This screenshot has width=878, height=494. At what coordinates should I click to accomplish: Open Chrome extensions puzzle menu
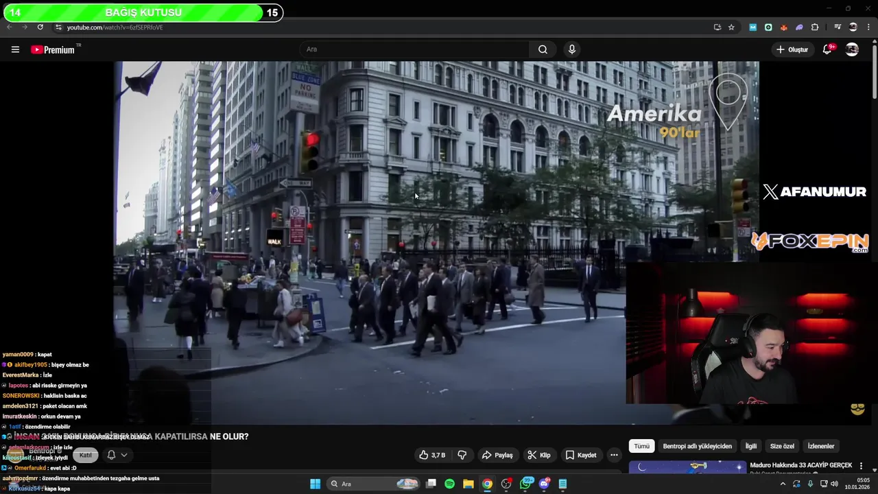815,27
